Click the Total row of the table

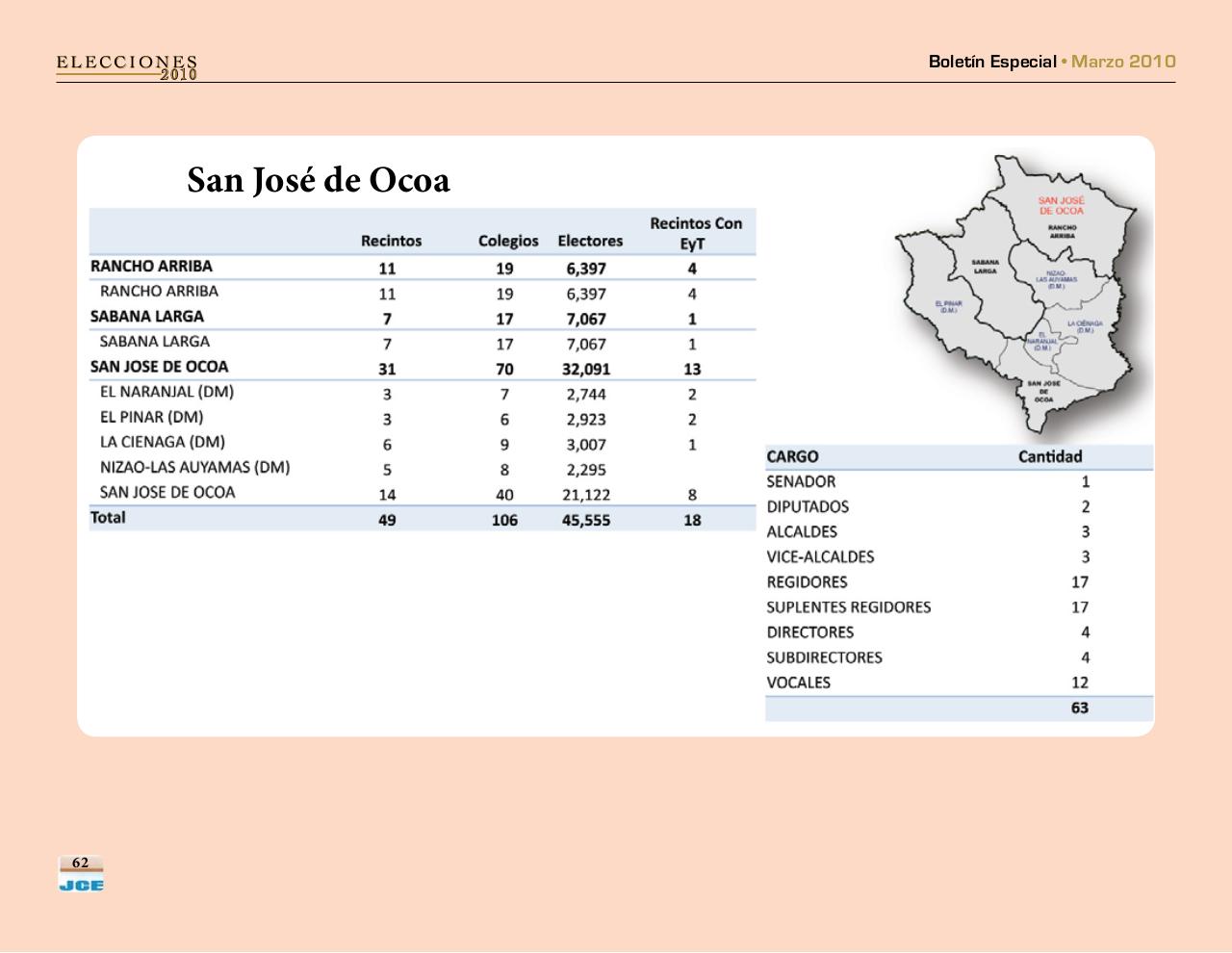tap(108, 517)
